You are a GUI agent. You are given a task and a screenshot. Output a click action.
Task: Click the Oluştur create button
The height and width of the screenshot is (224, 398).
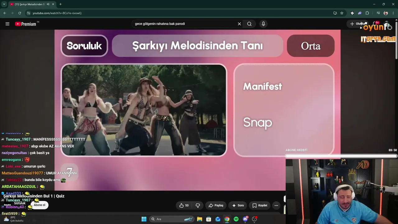click(358, 24)
